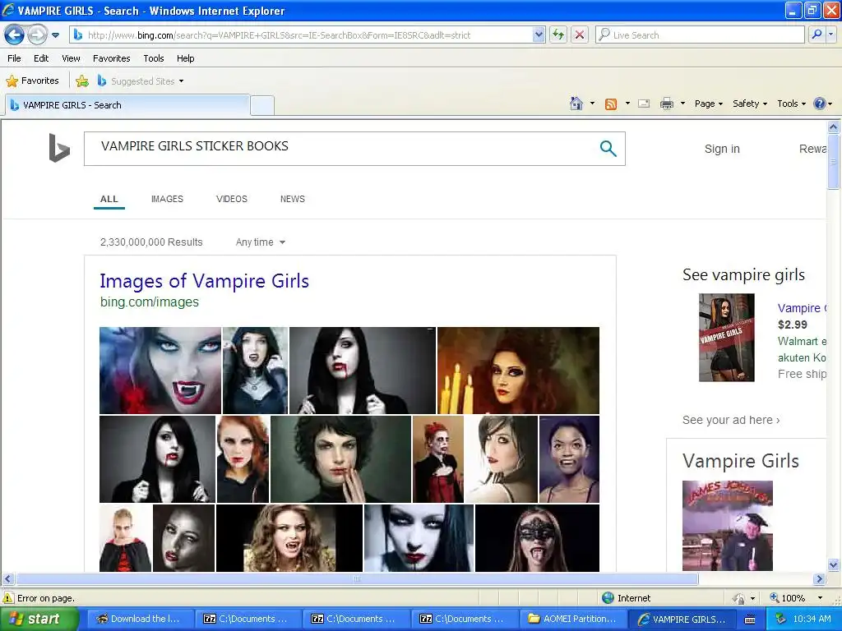The height and width of the screenshot is (631, 842).
Task: Open the Tools menu in menu bar
Action: click(x=154, y=58)
